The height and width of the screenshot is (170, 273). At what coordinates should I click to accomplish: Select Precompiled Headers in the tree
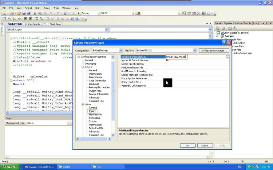[100, 87]
